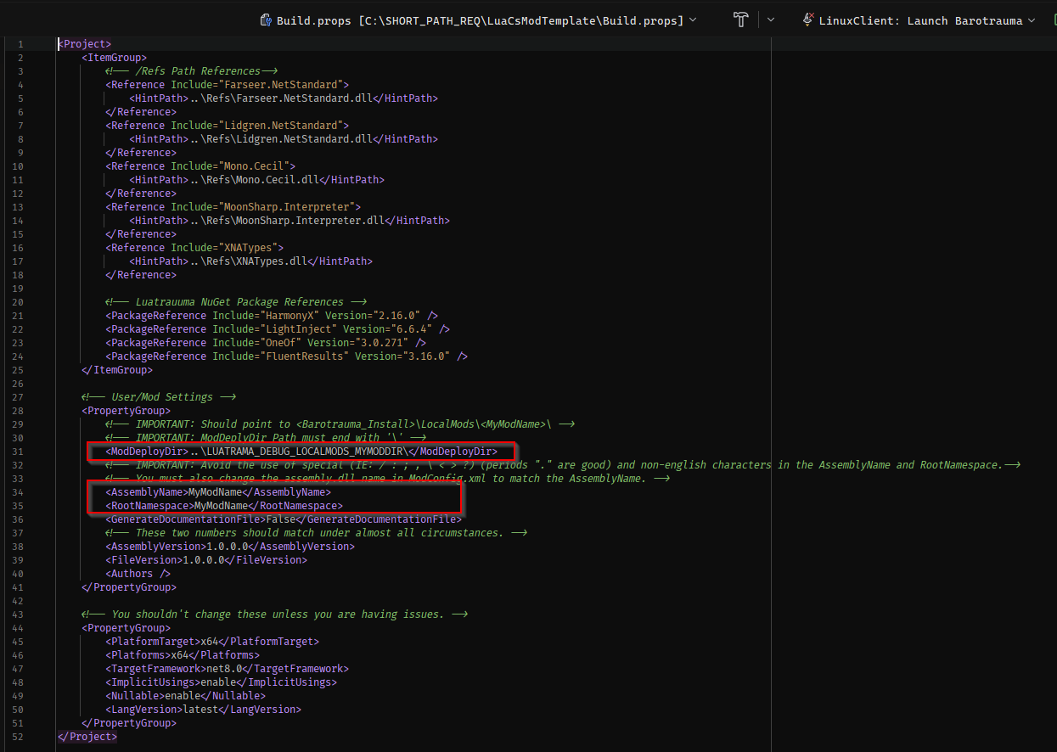Click the opening <Project> tag on line 1
This screenshot has height=752, width=1057.
coord(84,43)
